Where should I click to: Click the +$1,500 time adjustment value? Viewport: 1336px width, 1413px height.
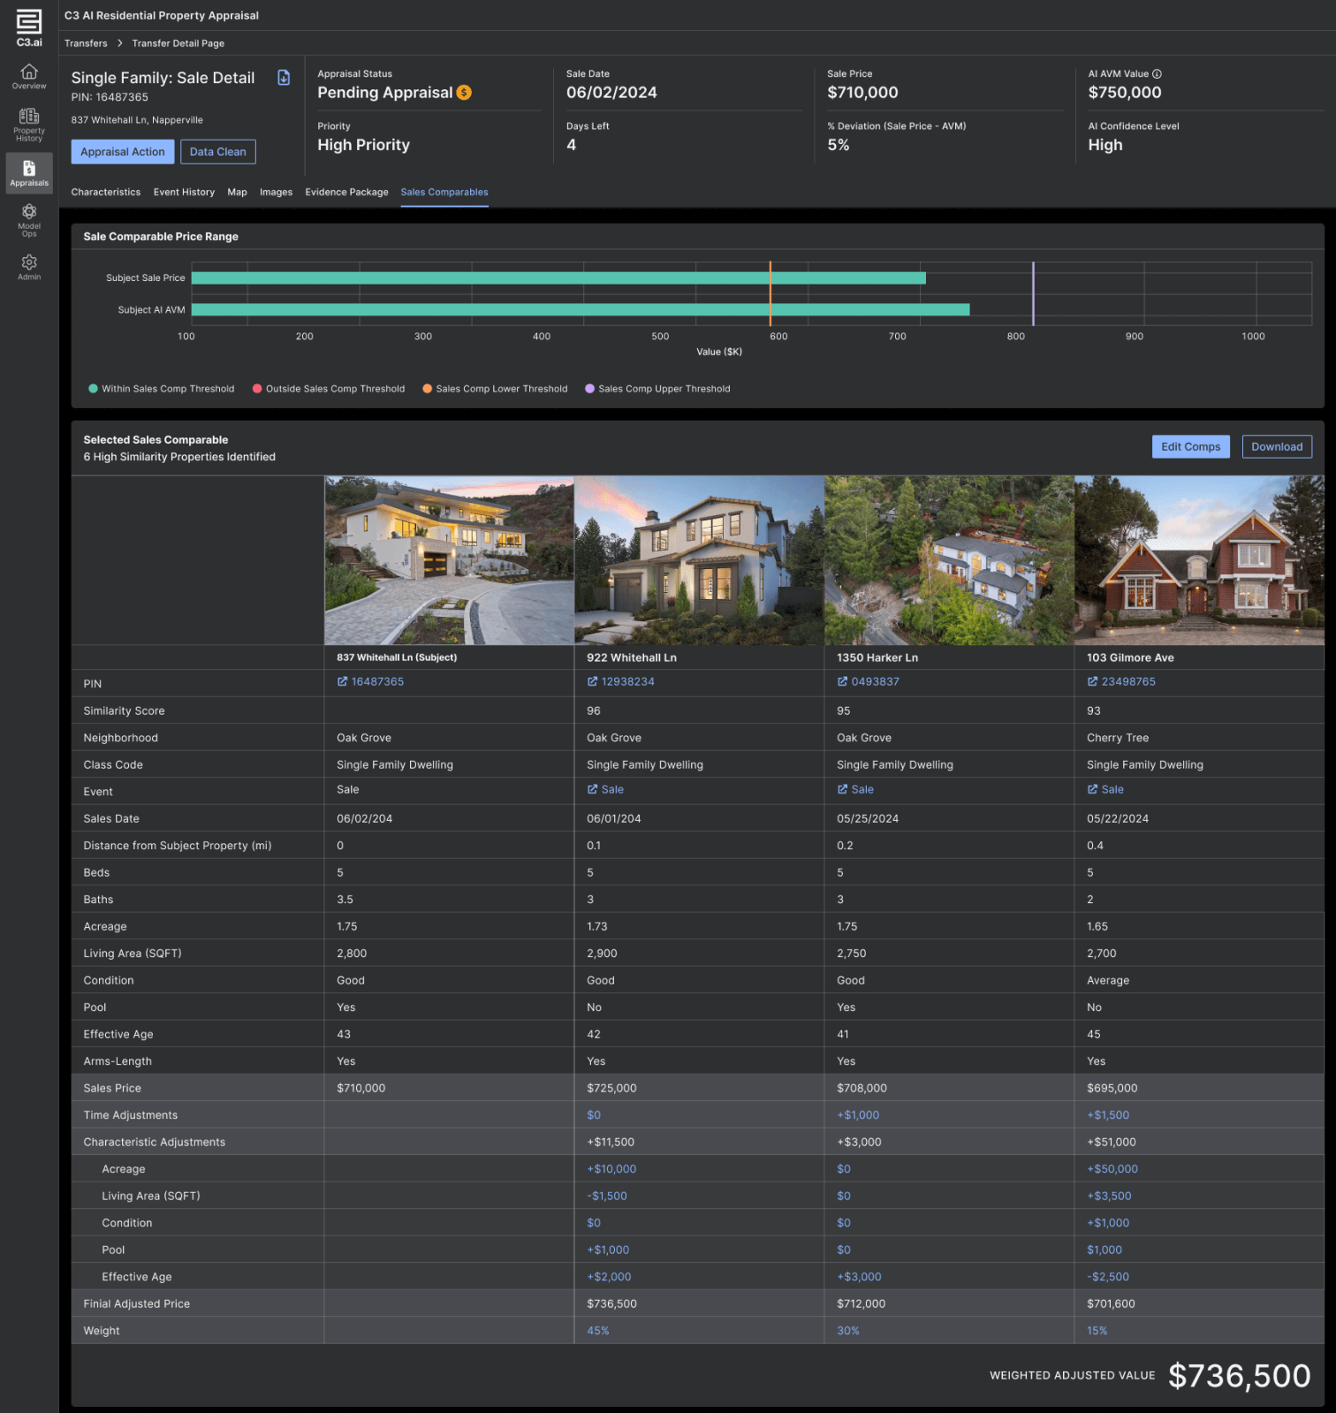click(x=1108, y=1116)
